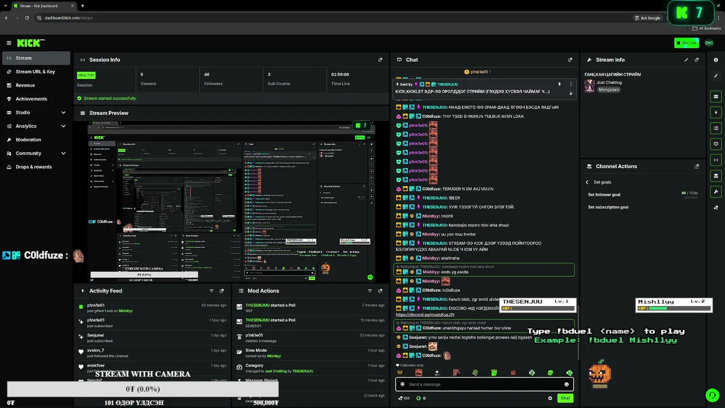Toggle the Session Info widget icon in right rail
Image resolution: width=725 pixels, height=408 pixels.
716,160
